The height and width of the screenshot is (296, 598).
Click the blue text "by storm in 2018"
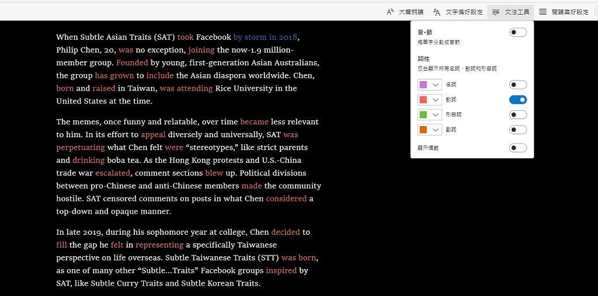(x=265, y=37)
